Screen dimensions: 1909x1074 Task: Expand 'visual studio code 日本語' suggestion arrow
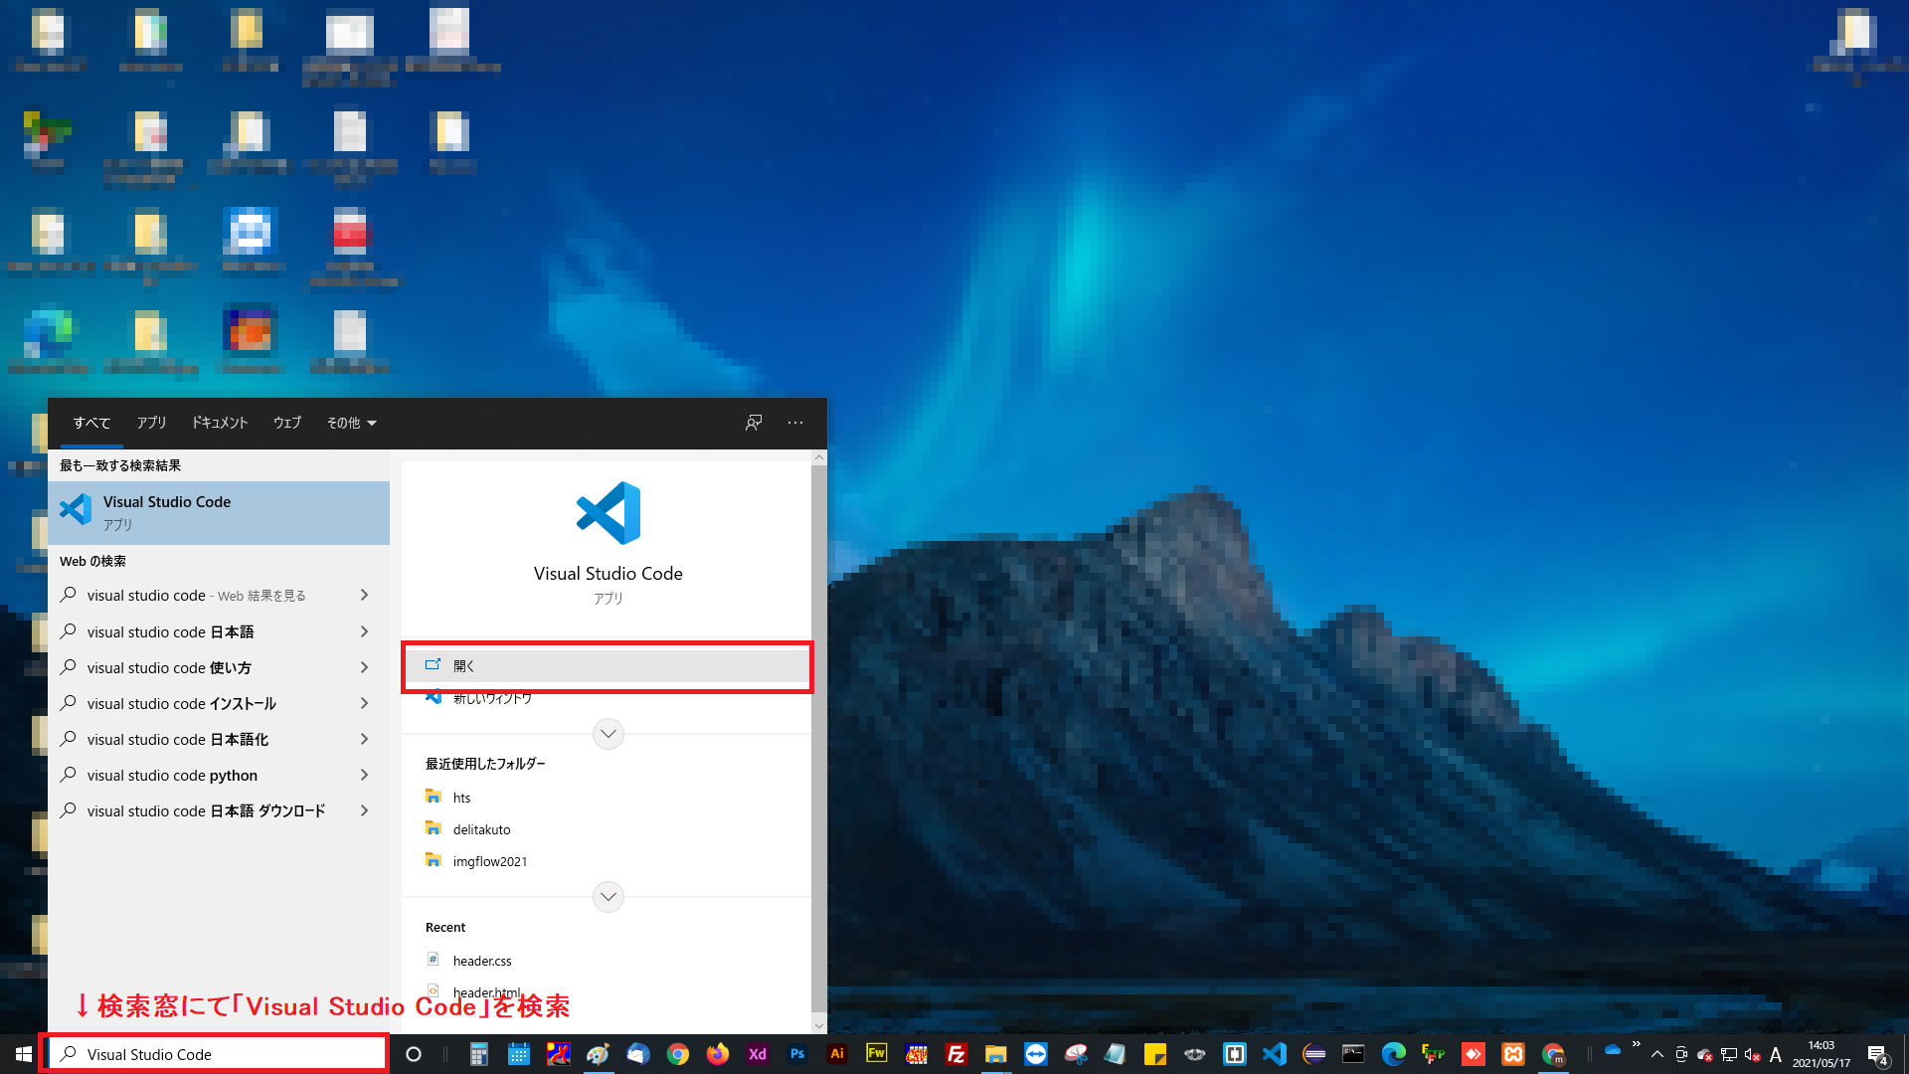365,631
